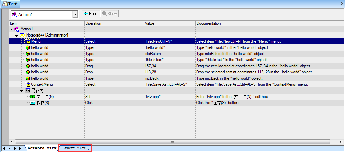
Task: Open the Action1 dropdown arrow
Action: pyautogui.click(x=75, y=15)
